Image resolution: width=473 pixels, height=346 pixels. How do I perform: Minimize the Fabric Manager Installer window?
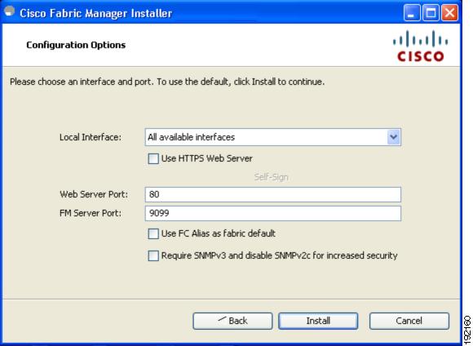(412, 13)
